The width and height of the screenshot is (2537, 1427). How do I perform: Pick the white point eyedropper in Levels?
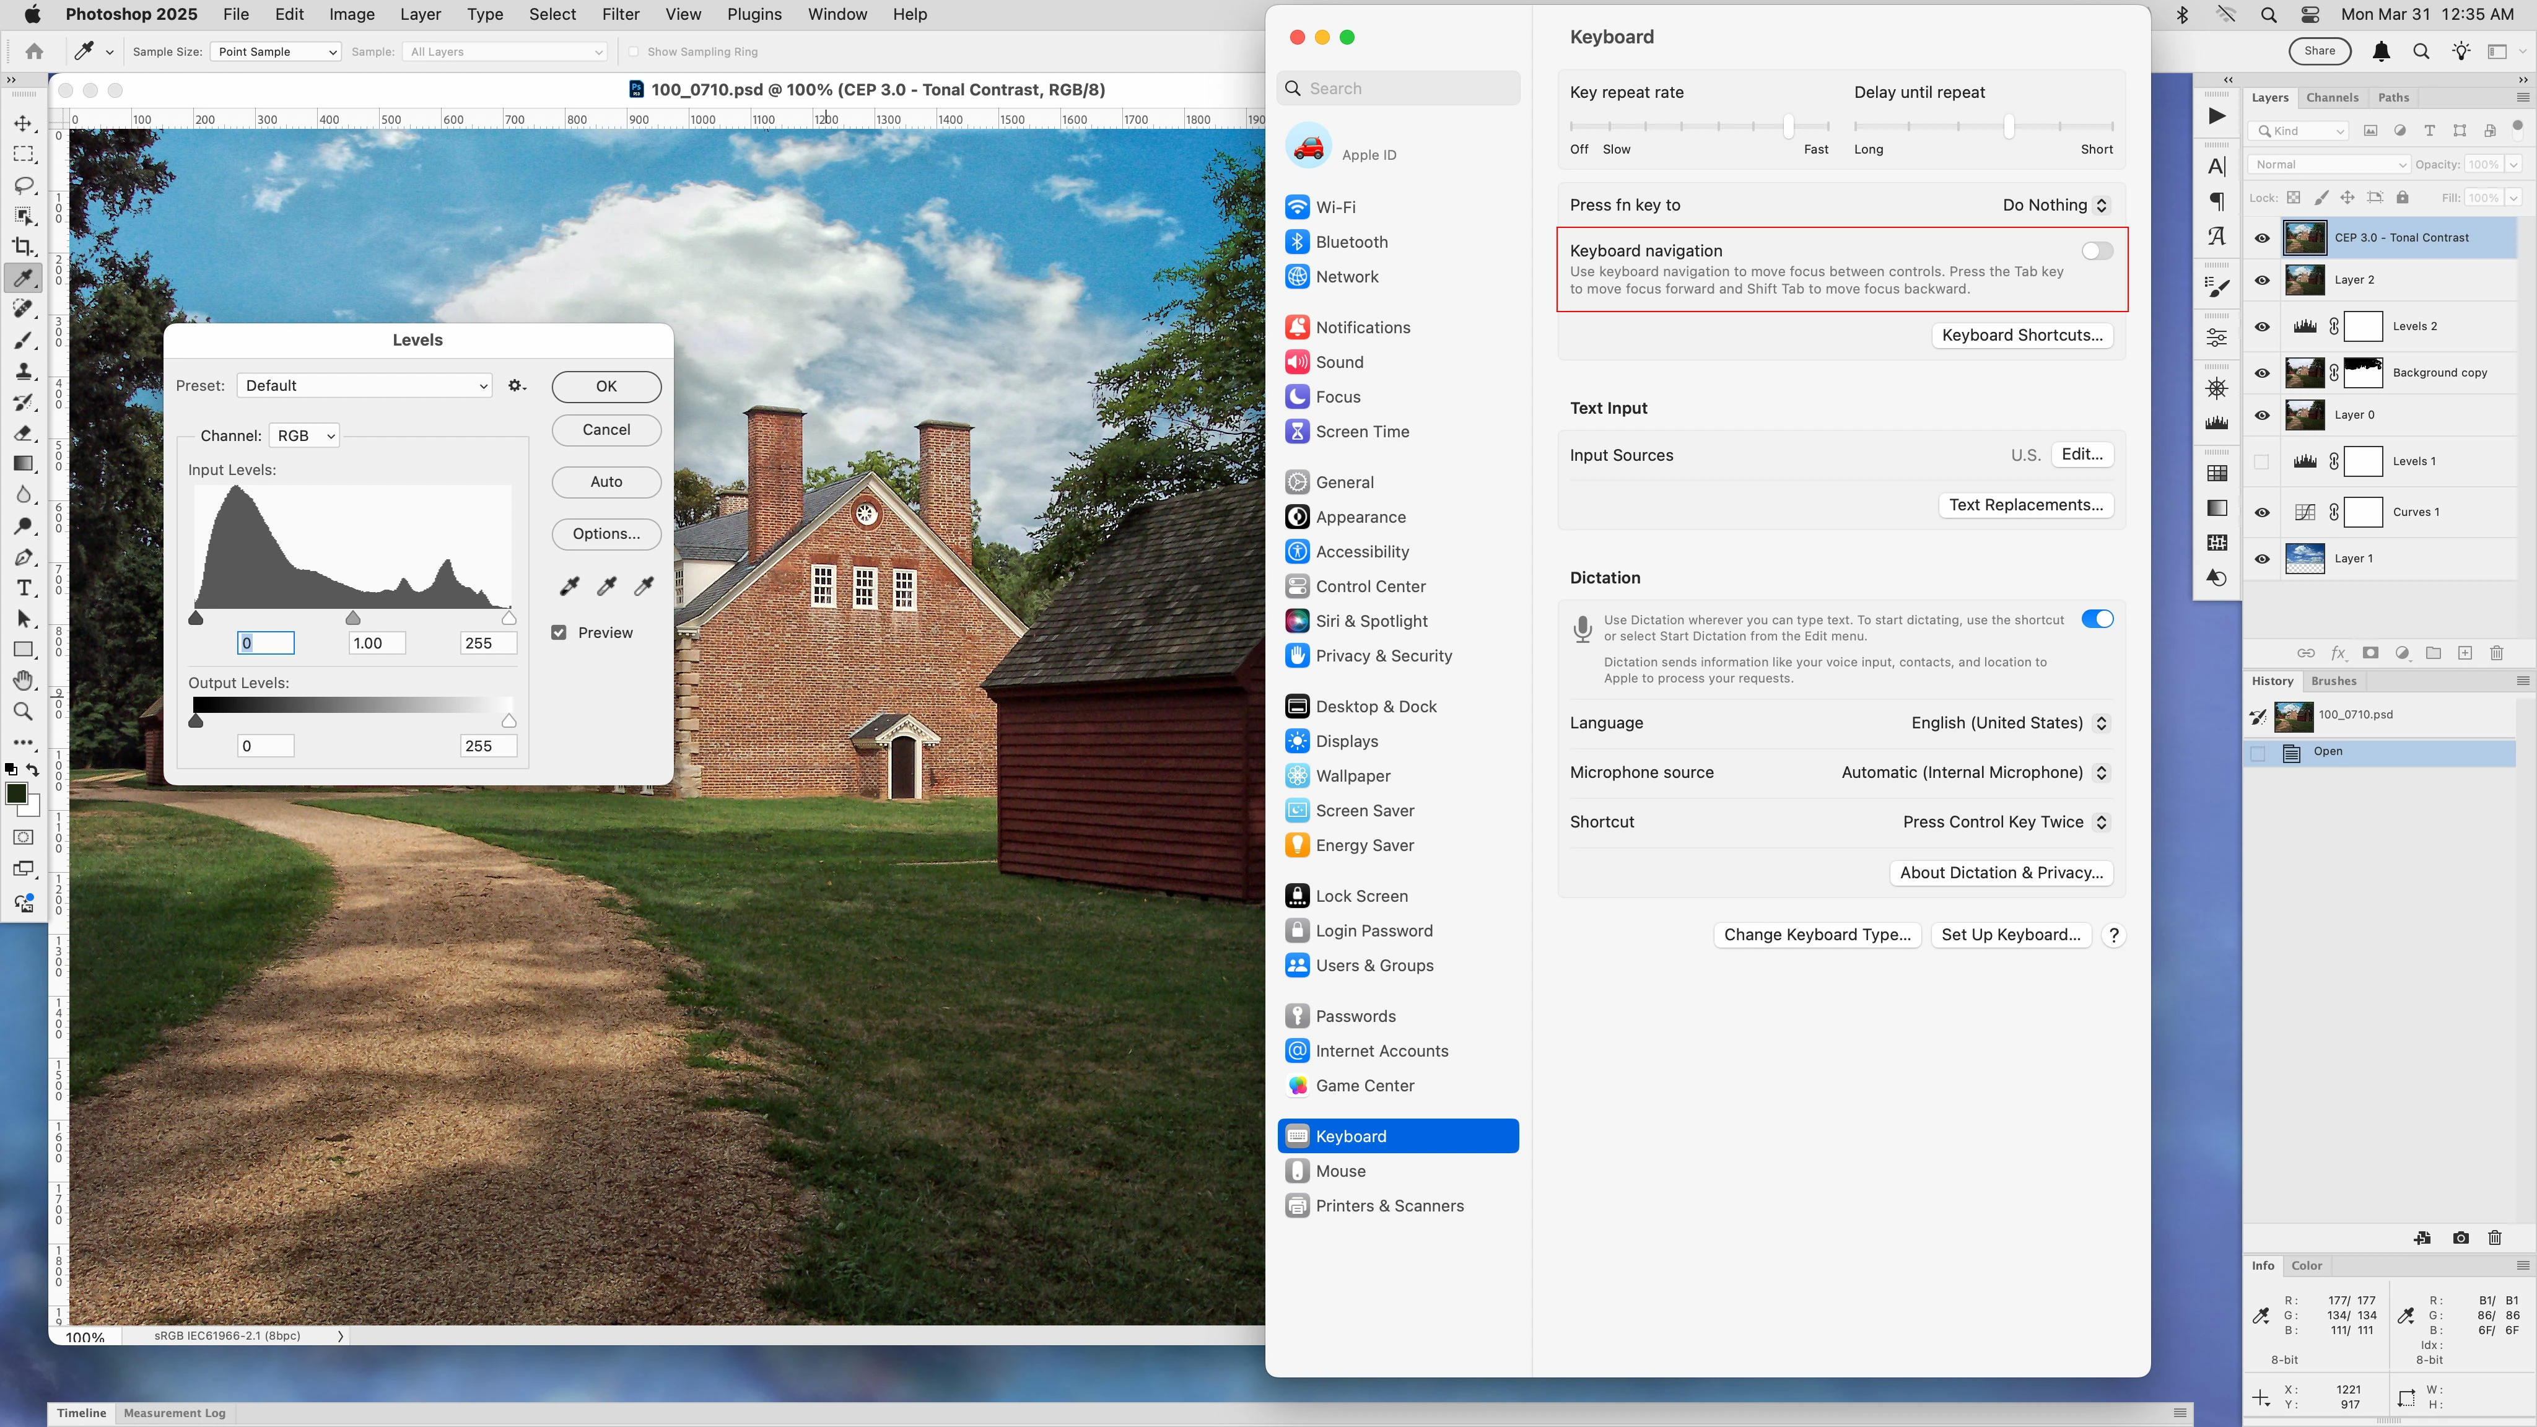pos(644,586)
